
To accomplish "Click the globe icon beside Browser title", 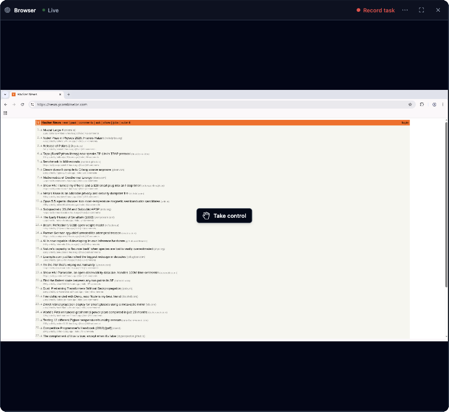I will [x=7, y=10].
